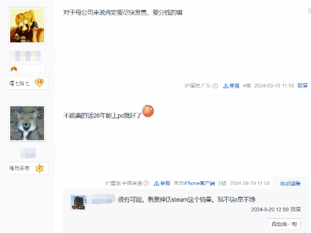Click the building avatar in reply
Viewport: 311px width, 233px height.
(x=78, y=202)
